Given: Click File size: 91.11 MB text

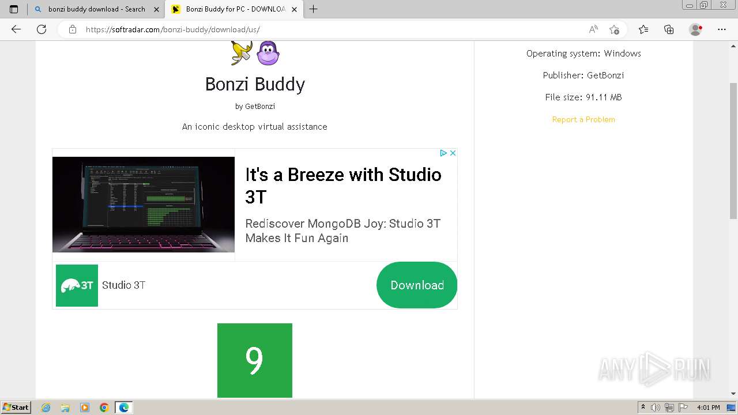Looking at the screenshot, I should point(583,97).
